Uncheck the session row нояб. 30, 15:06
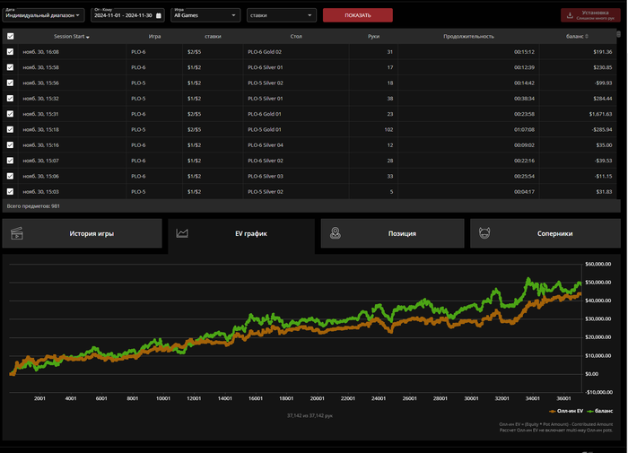This screenshot has height=453, width=628. [11, 176]
